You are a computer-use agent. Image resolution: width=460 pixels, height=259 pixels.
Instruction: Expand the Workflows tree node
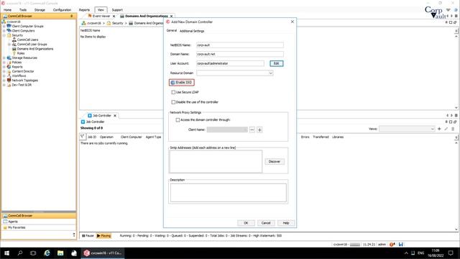pos(4,76)
